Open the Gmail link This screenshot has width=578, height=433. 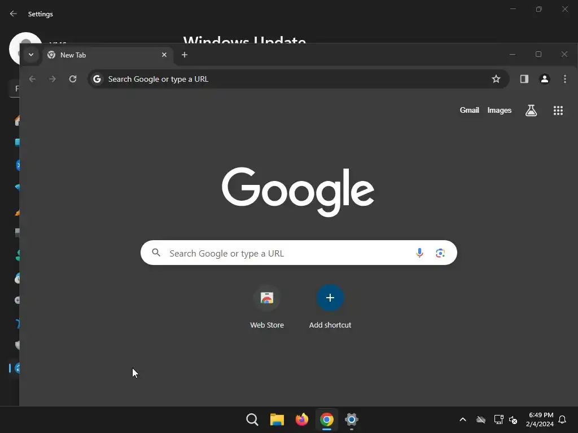tap(469, 110)
